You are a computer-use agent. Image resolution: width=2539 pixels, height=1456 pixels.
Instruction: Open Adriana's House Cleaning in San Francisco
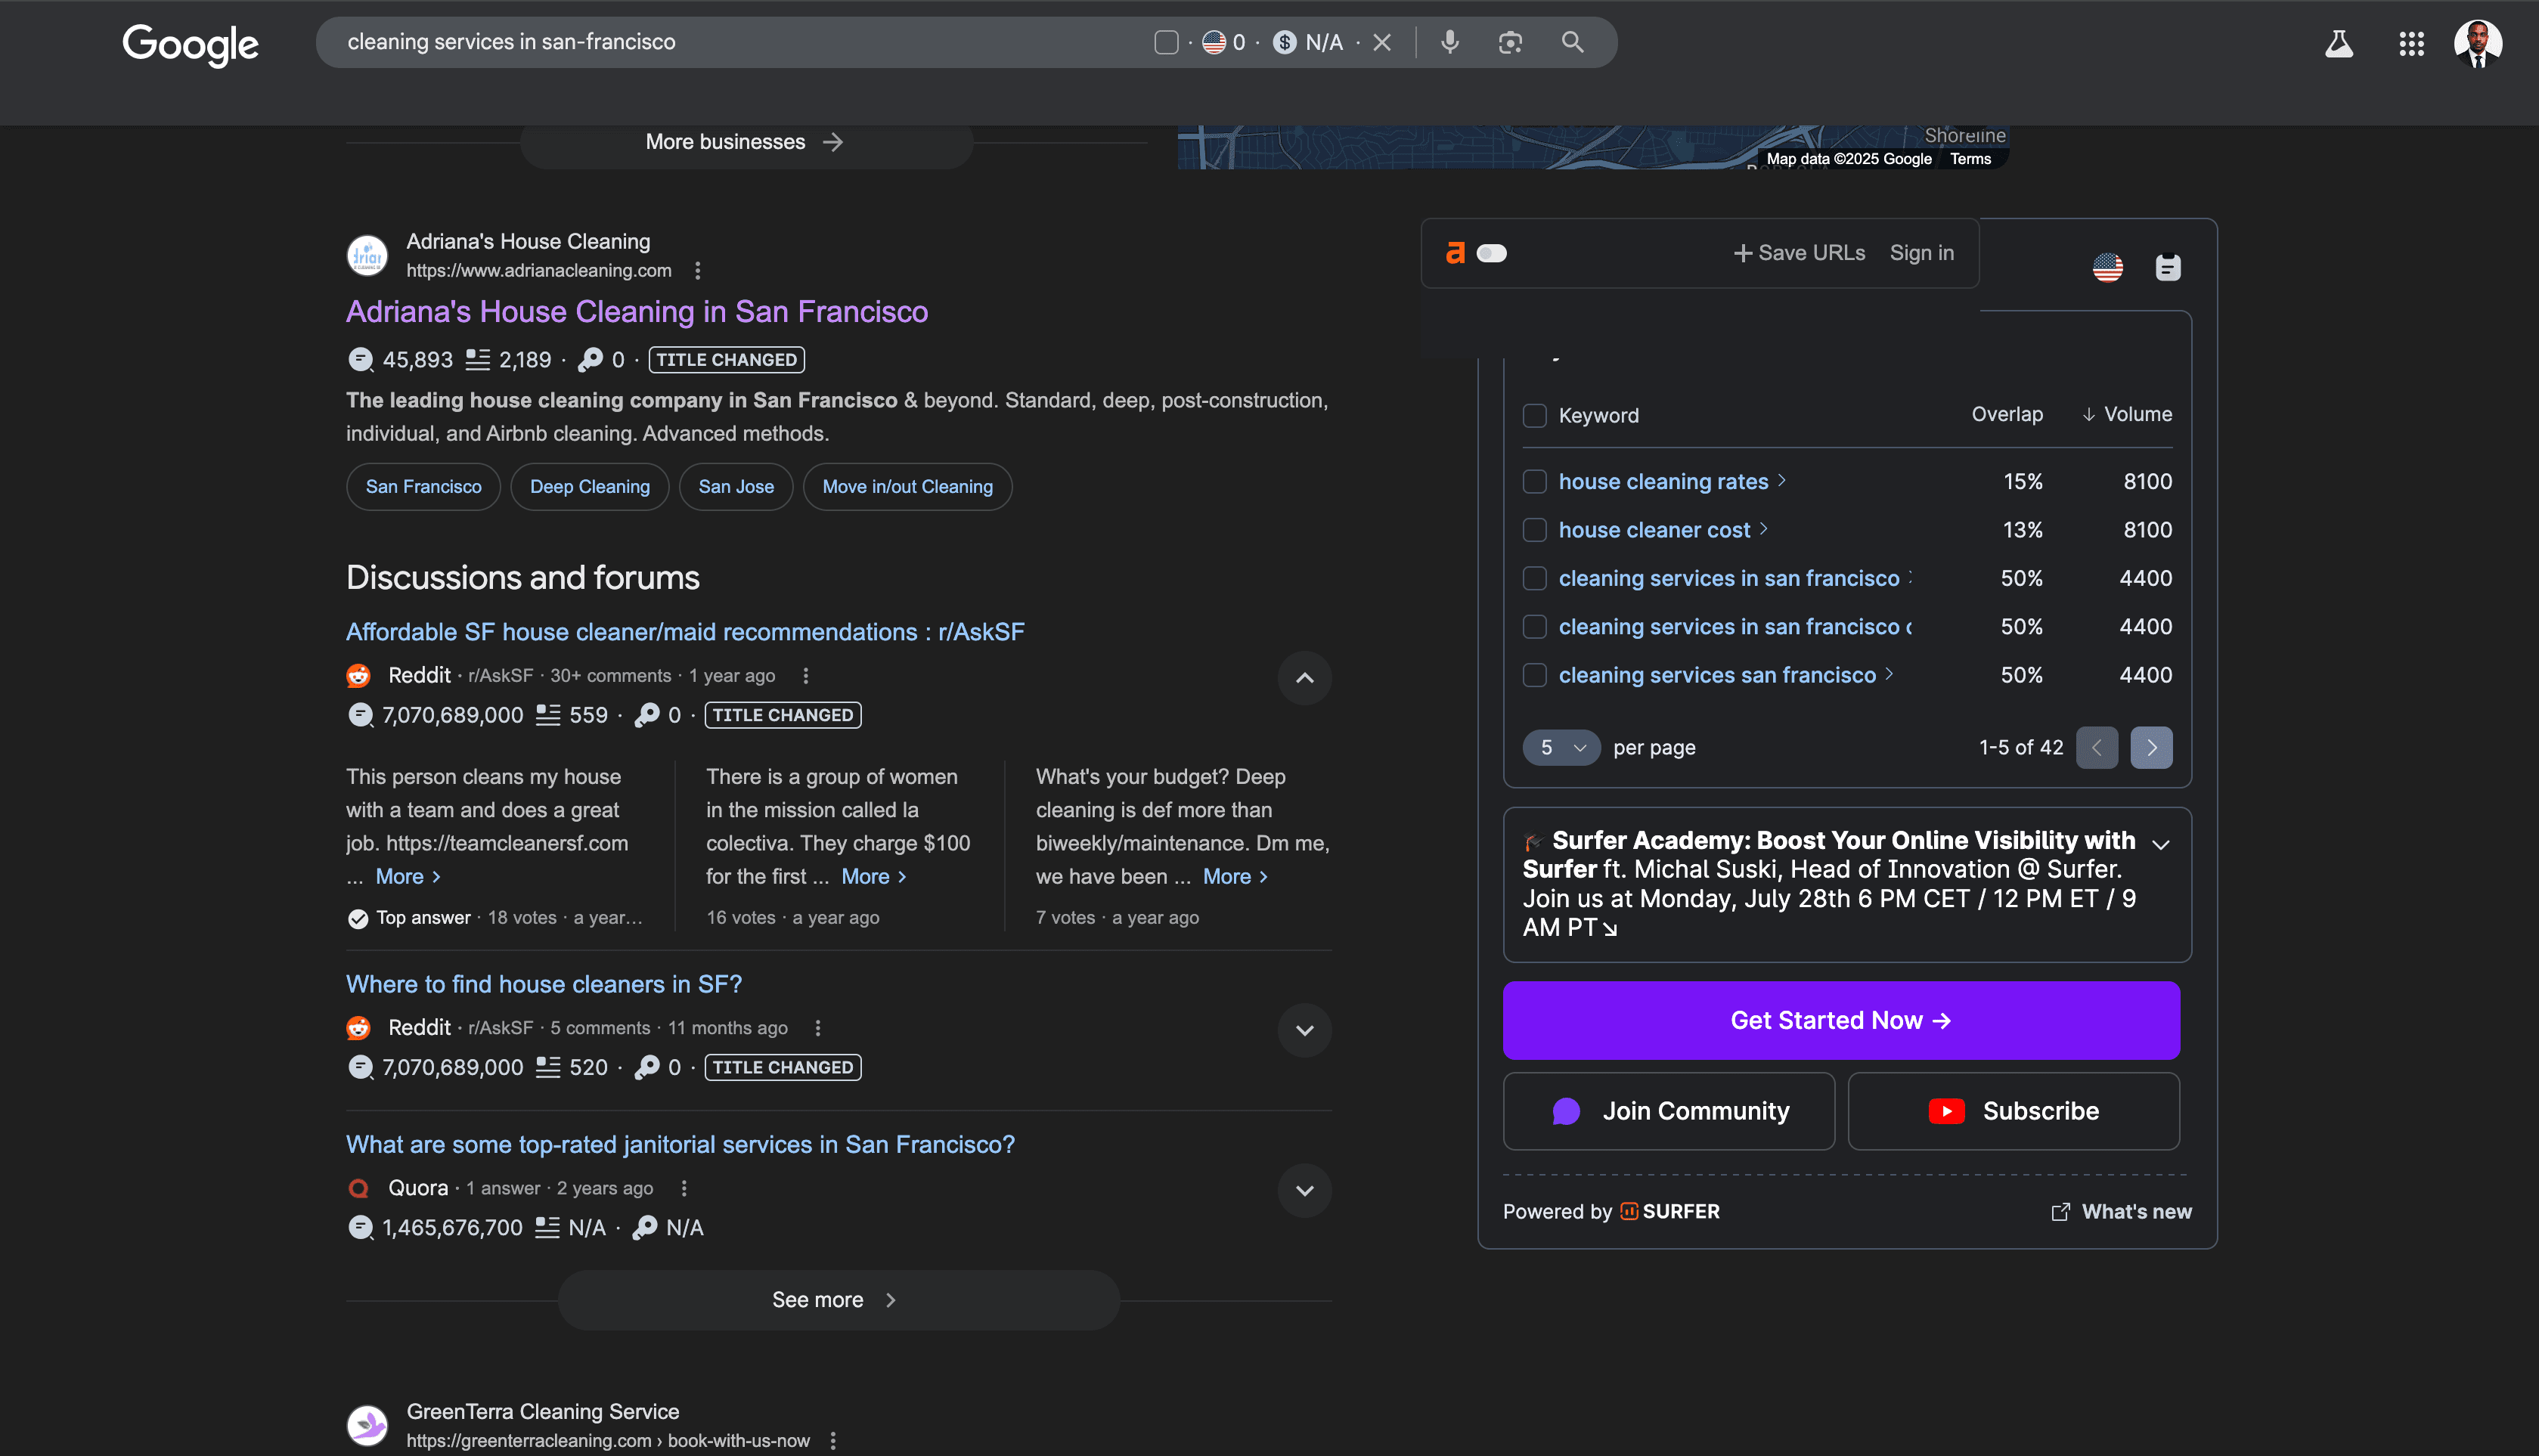[x=636, y=312]
